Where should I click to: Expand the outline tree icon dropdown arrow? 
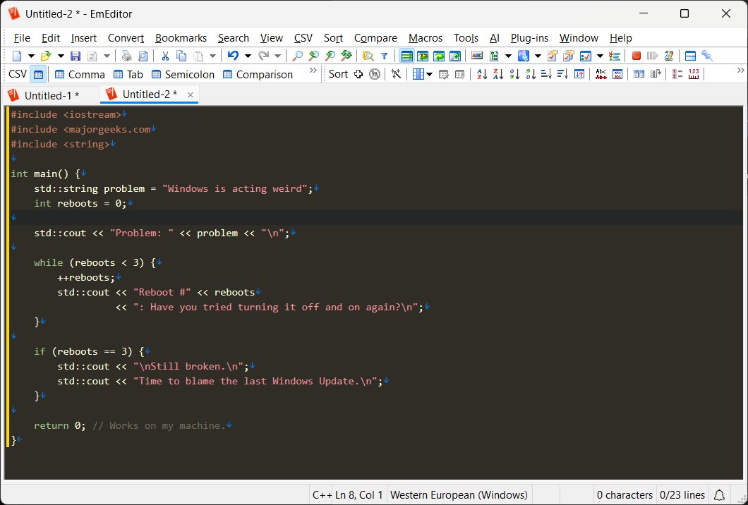click(507, 56)
